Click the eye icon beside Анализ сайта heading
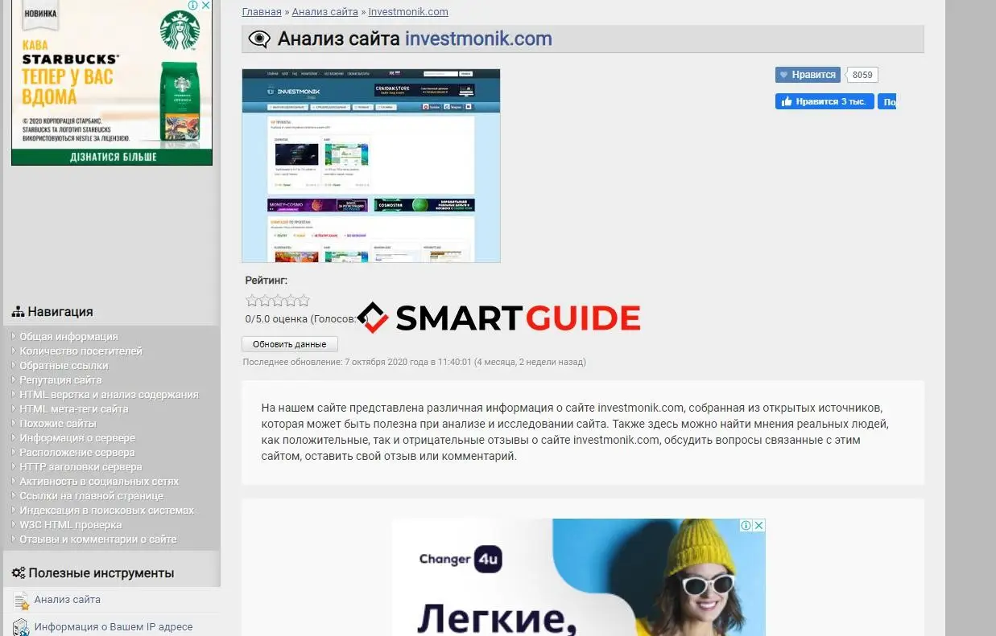The width and height of the screenshot is (996, 636). click(x=259, y=39)
